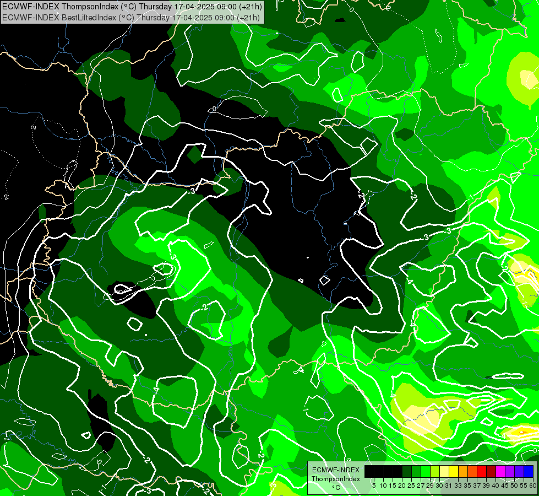Click the legend tick value '25'
Viewport: 539px width, 496px height.
point(411,486)
